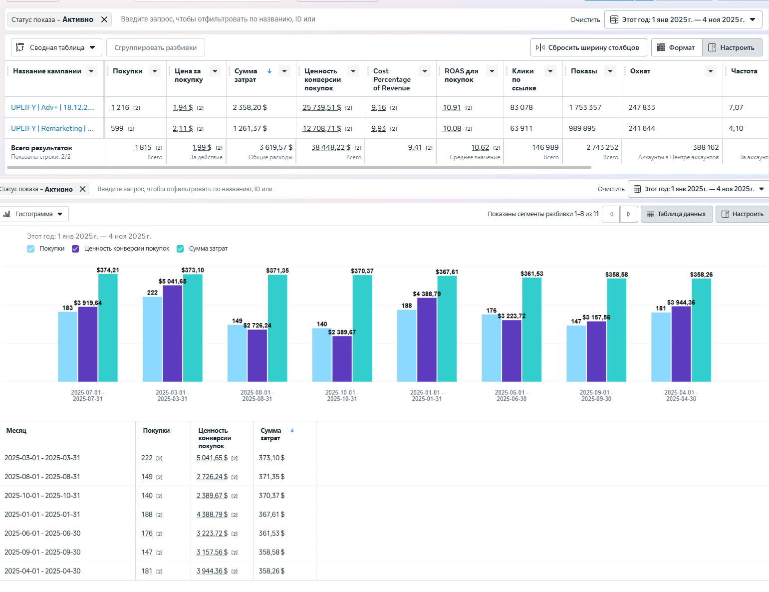769x592 pixels.
Task: Click '5 041,65 $' value in data table
Action: coord(212,458)
